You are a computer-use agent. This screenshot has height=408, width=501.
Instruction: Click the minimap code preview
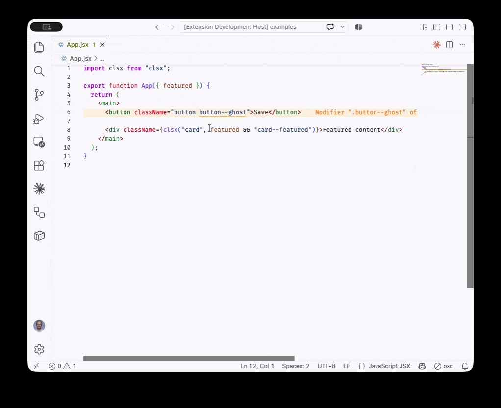[x=444, y=69]
